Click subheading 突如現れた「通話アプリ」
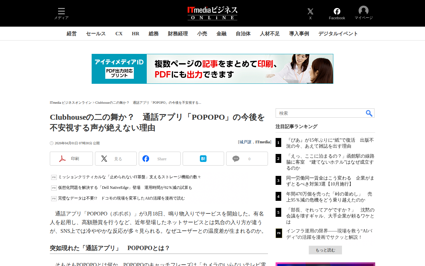Image resolution: width=425 pixels, height=266 pixels. click(110, 248)
